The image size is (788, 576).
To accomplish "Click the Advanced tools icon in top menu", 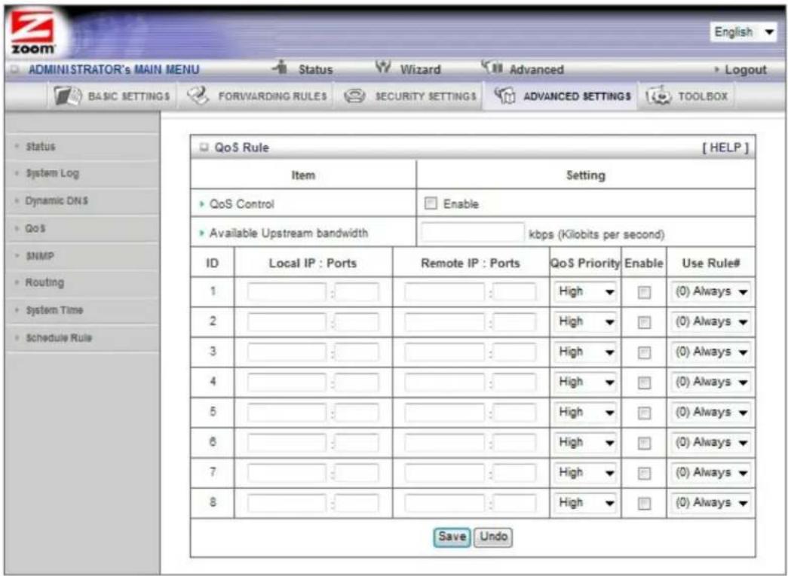I will coord(492,68).
